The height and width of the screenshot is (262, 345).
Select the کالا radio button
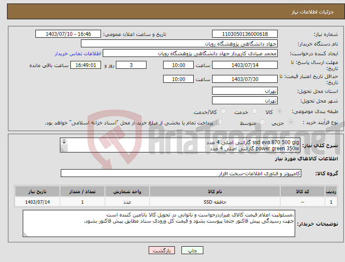279,111
